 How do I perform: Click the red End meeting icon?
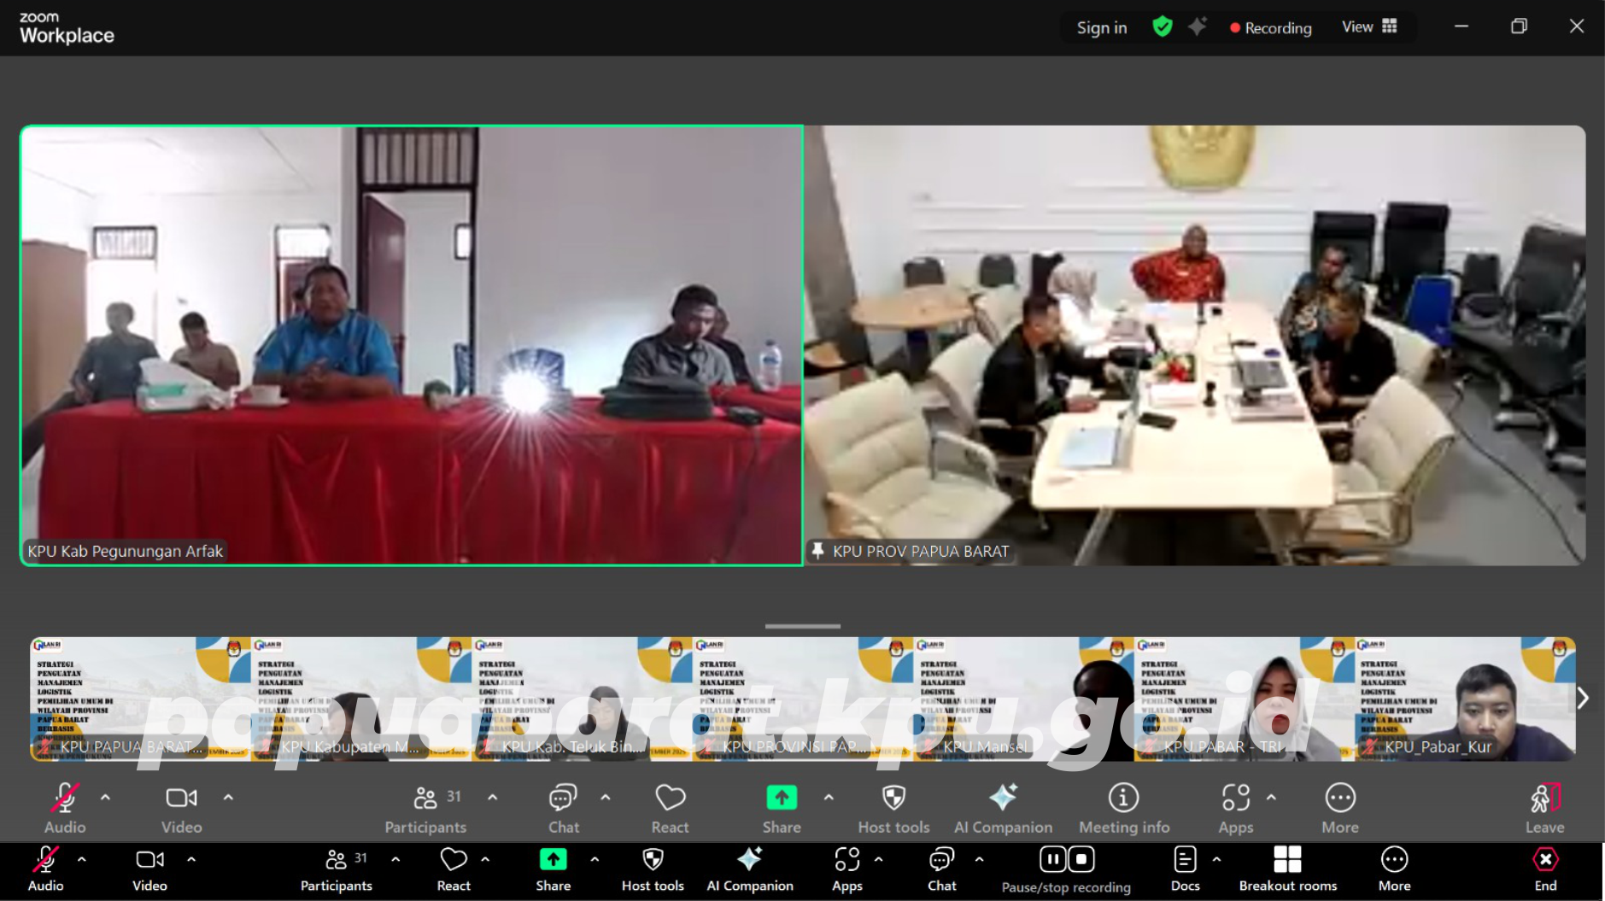[x=1545, y=860]
